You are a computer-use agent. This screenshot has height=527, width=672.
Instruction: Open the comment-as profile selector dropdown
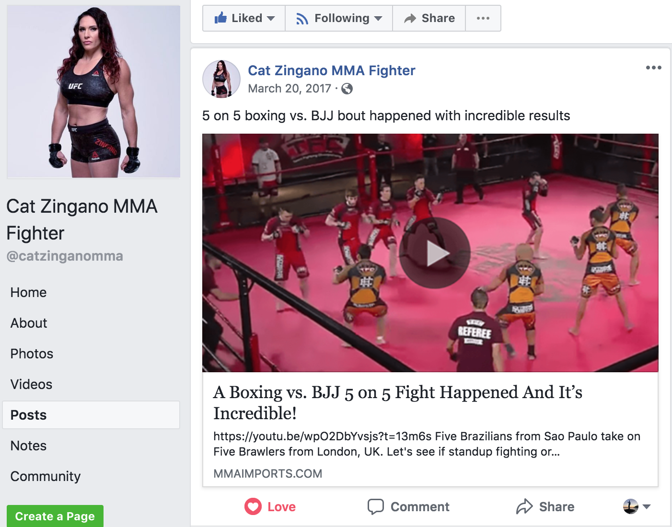pyautogui.click(x=637, y=506)
